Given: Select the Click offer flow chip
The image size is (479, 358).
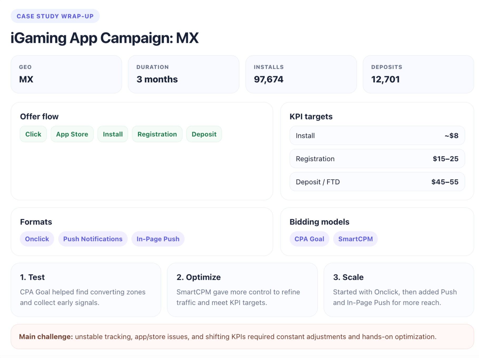Looking at the screenshot, I should coord(33,134).
